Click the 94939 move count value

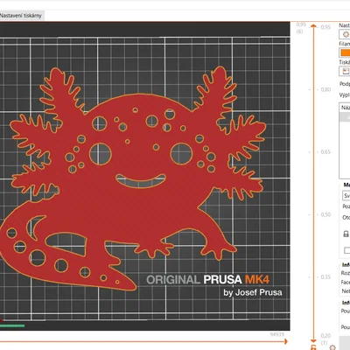pyautogui.click(x=276, y=334)
